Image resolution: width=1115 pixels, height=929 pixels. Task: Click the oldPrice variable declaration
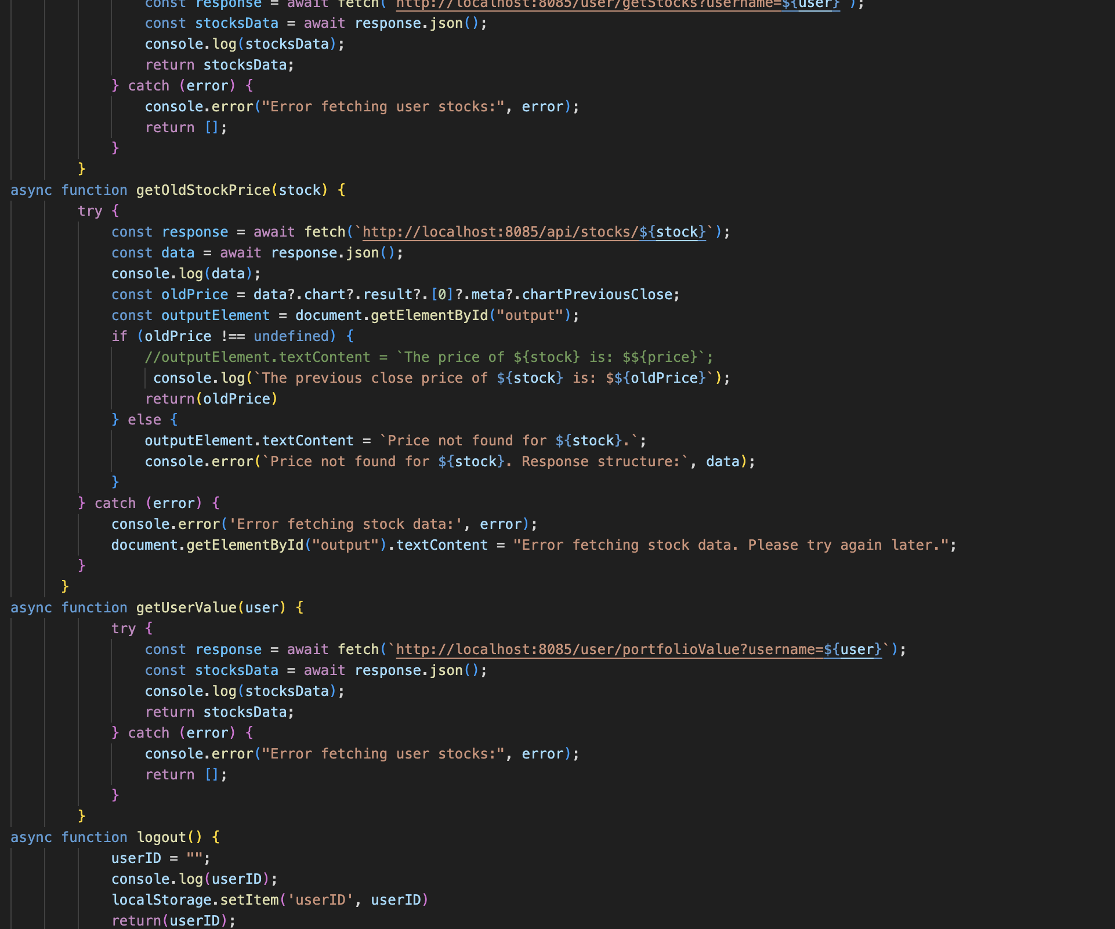pos(194,295)
